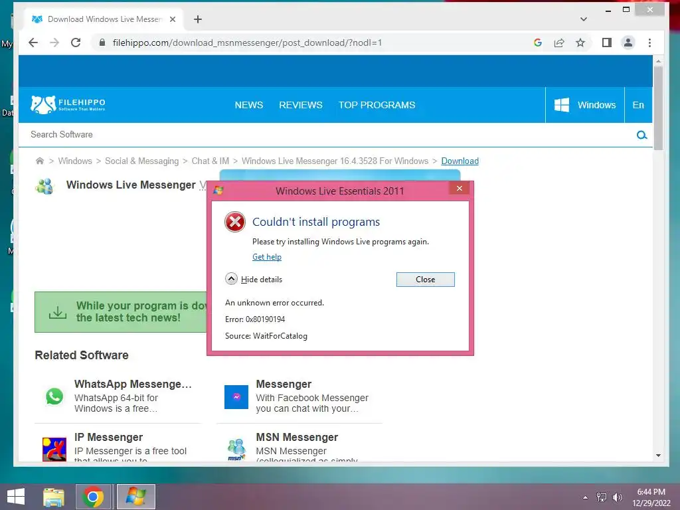This screenshot has height=510, width=680.
Task: Click the Windows Live Essentials title icon
Action: coord(218,191)
